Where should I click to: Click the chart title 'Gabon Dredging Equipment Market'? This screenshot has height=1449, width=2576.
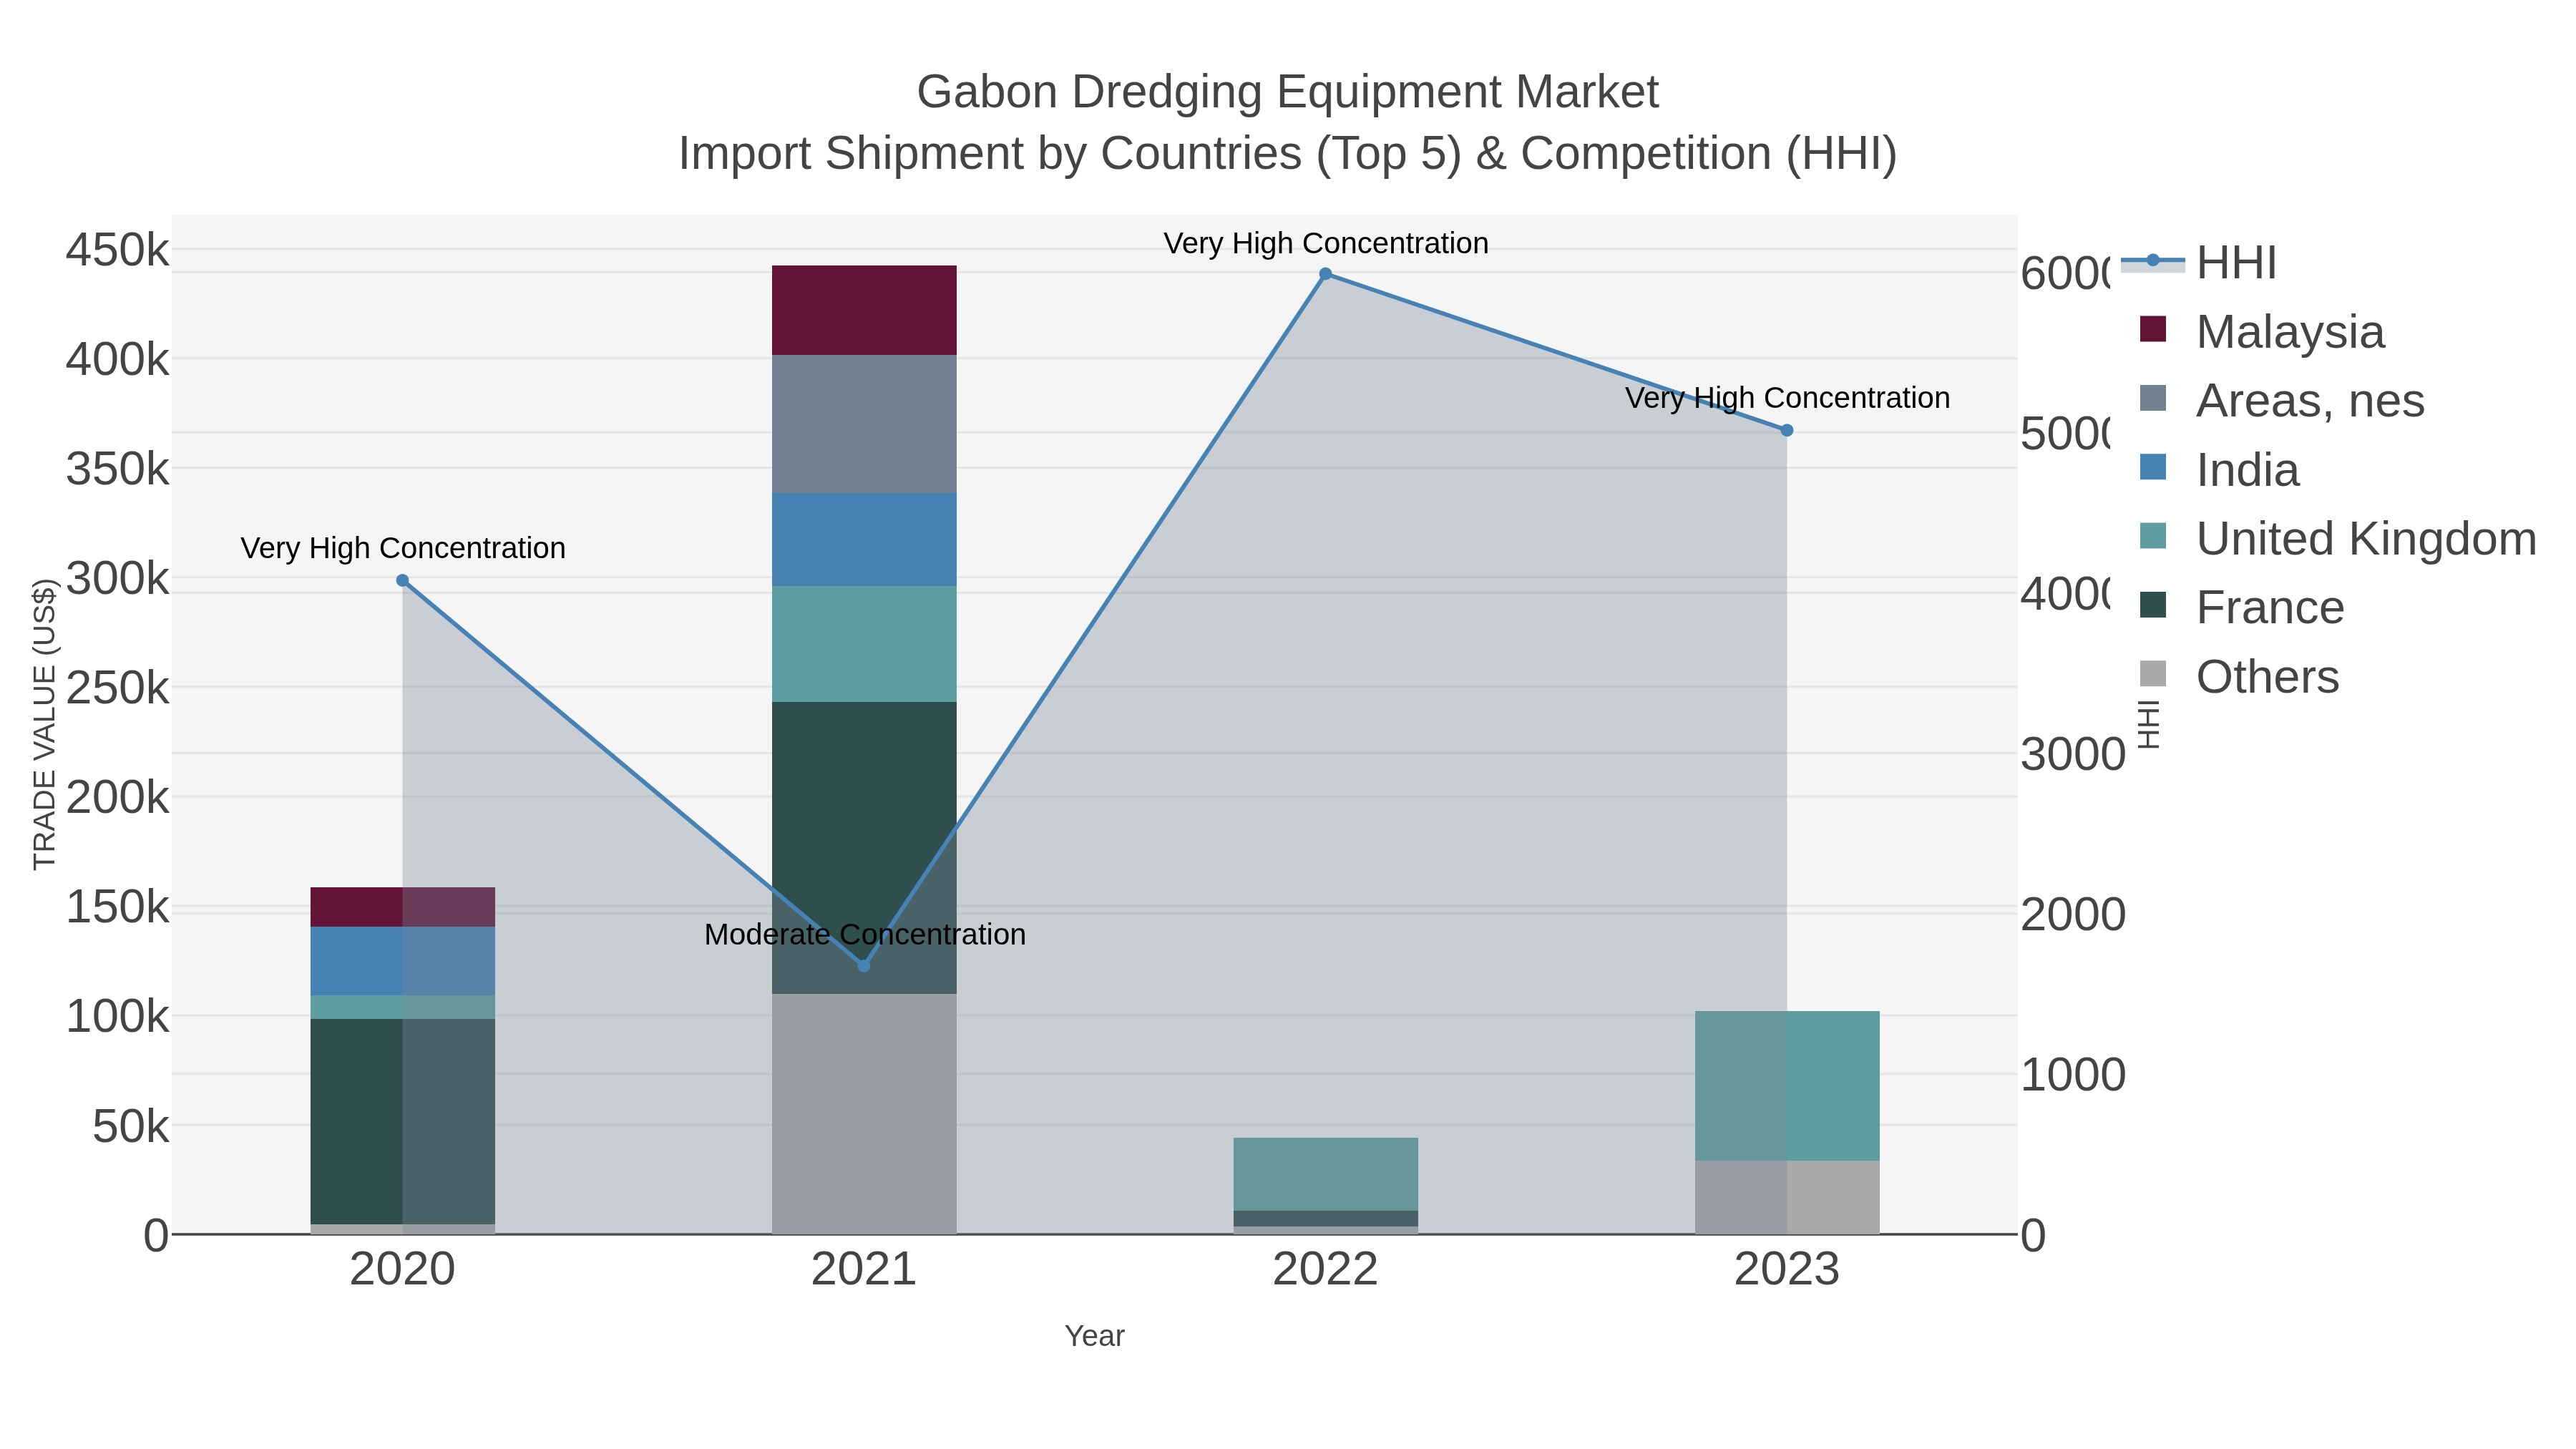pos(1288,92)
